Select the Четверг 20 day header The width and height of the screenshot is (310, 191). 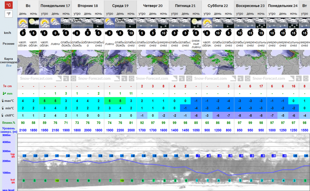point(153,6)
